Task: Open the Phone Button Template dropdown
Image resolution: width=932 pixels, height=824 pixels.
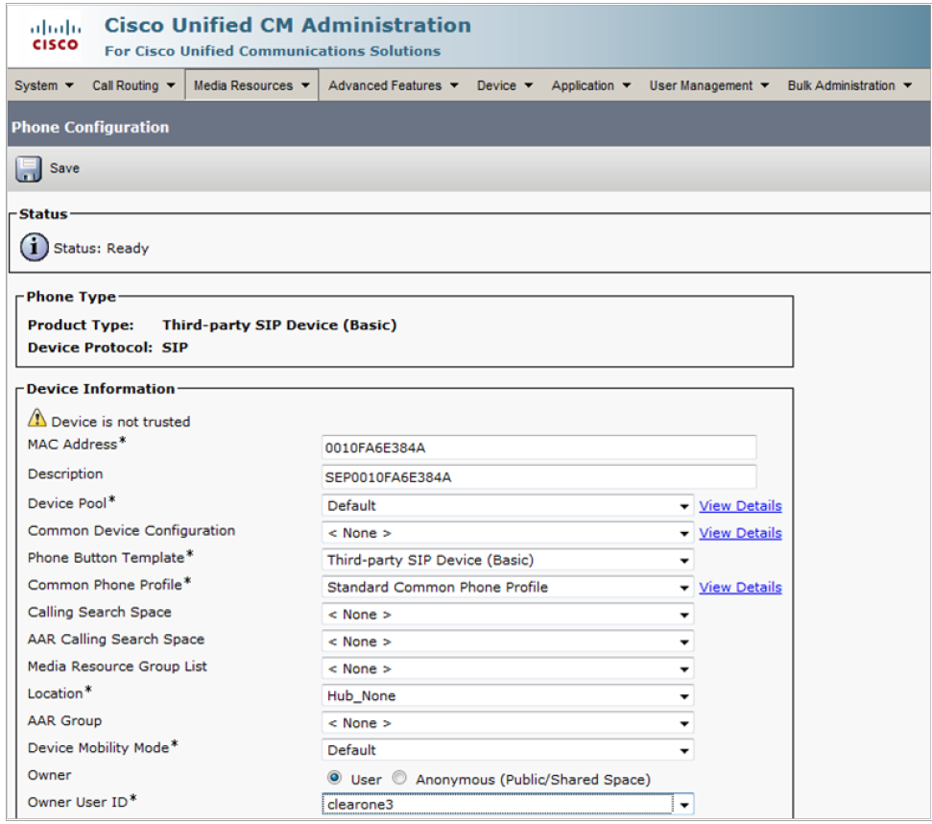Action: pos(508,560)
